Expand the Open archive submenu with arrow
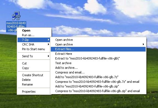Image resolution: width=158 pixels, height=108 pixels. point(98,44)
